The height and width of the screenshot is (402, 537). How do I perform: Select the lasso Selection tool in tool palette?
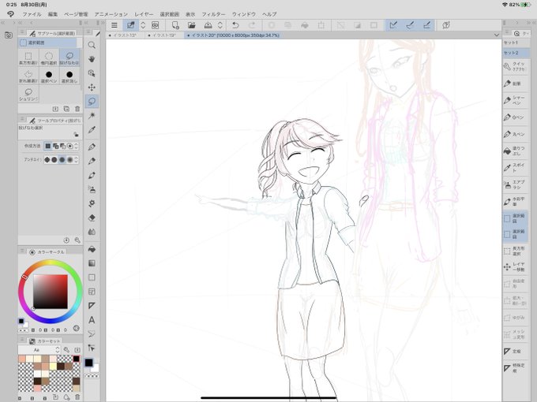[92, 102]
